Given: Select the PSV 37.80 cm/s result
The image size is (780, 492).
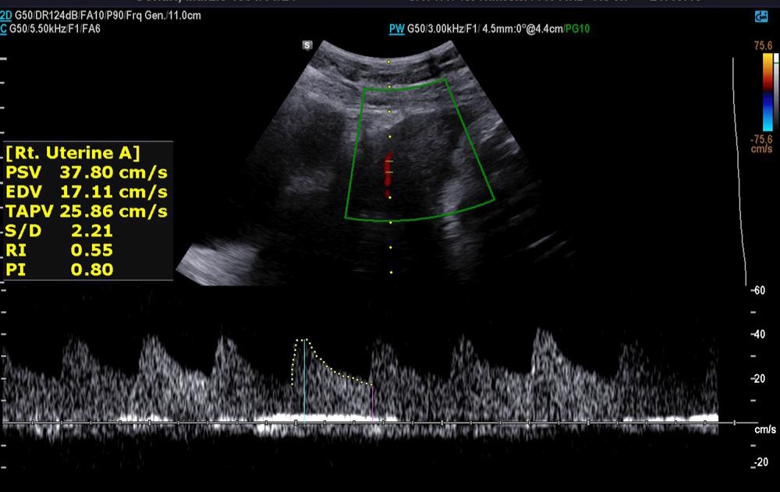Looking at the screenshot, I should click(x=87, y=172).
